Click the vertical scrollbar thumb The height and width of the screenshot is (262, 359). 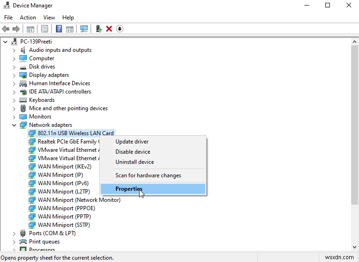354,125
